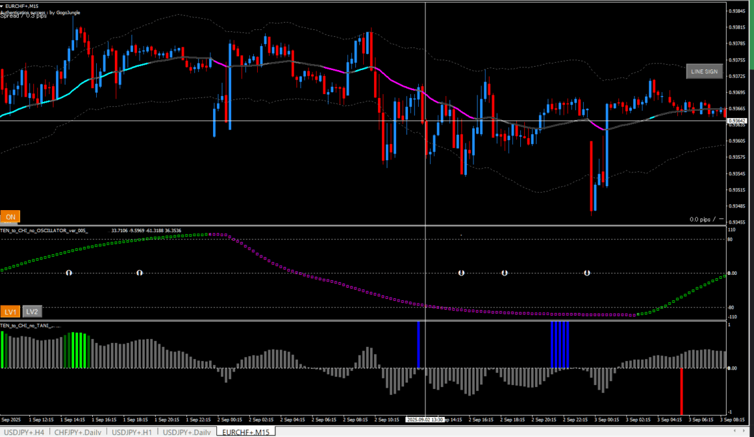Viewport: 754px width, 437px height.
Task: Select the USDJPY+.H1 chart tab
Action: (133, 432)
